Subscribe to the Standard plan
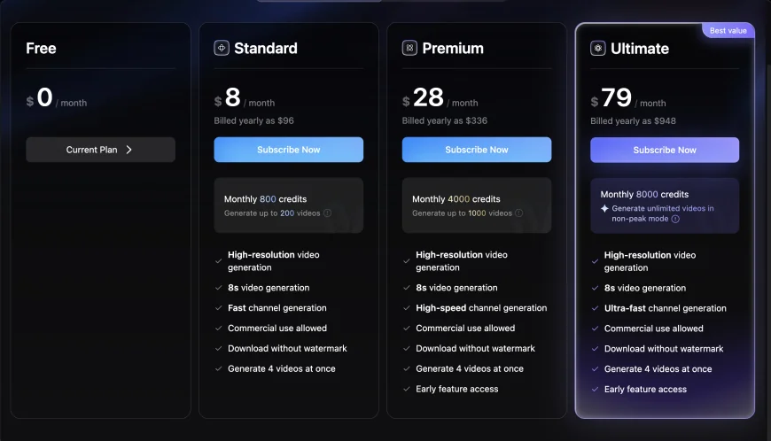This screenshot has height=441, width=771. tap(289, 150)
